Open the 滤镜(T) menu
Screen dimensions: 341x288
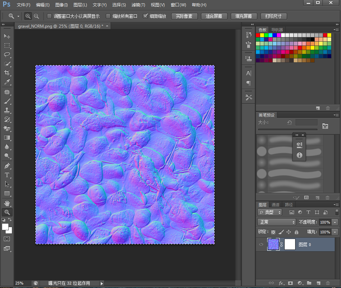[x=138, y=5]
